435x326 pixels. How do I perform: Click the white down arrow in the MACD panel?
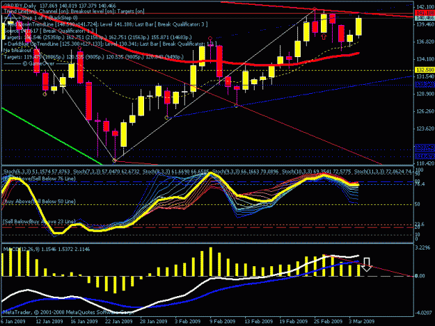point(367,265)
